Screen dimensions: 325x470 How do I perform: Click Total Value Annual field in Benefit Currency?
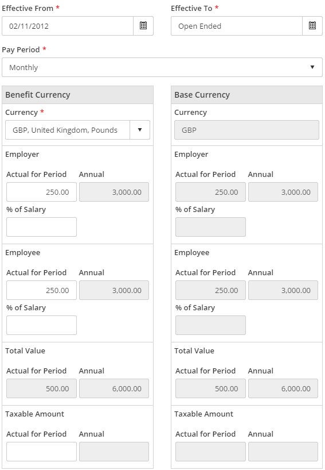tap(114, 388)
